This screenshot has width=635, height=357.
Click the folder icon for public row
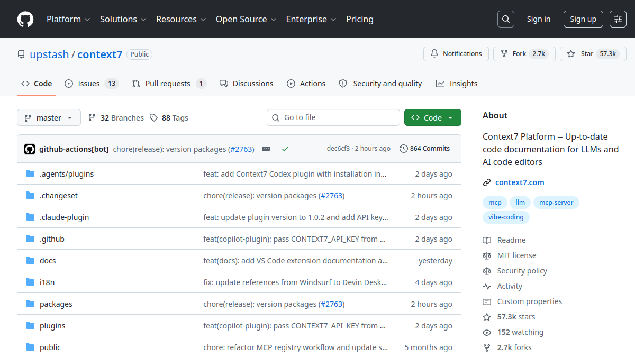(30, 347)
